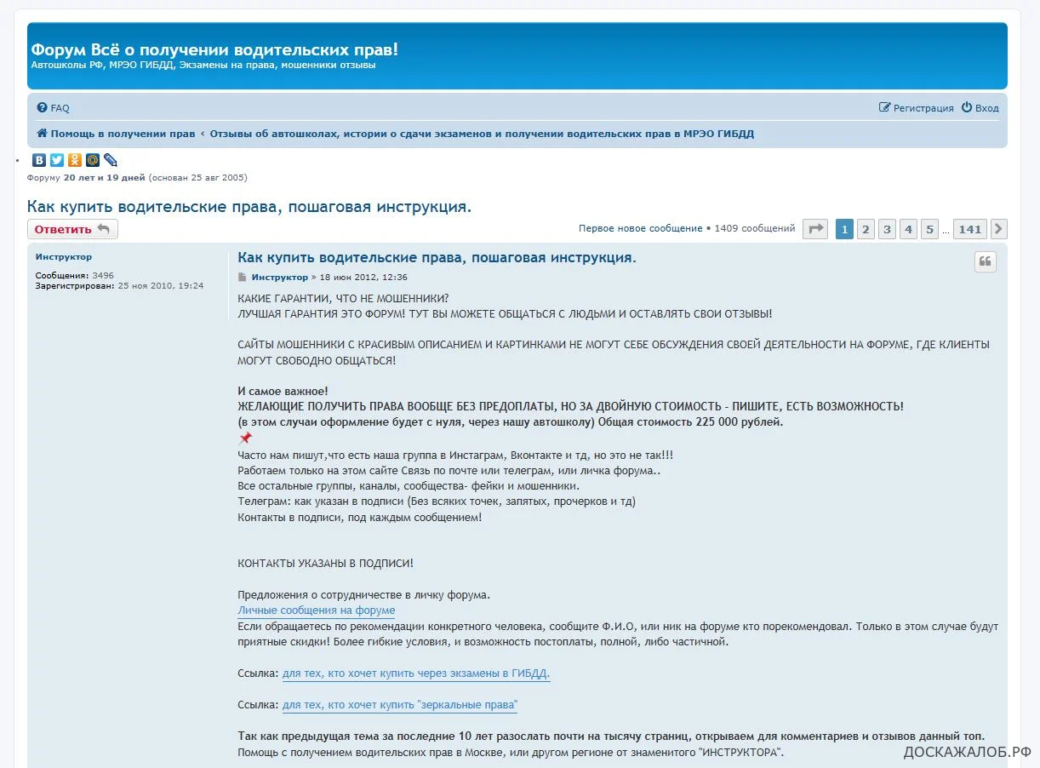Jump to last page 141
The image size is (1040, 768).
click(969, 229)
